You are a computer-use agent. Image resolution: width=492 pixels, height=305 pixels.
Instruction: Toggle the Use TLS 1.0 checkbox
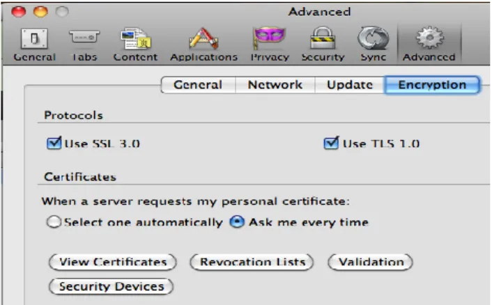click(x=331, y=143)
